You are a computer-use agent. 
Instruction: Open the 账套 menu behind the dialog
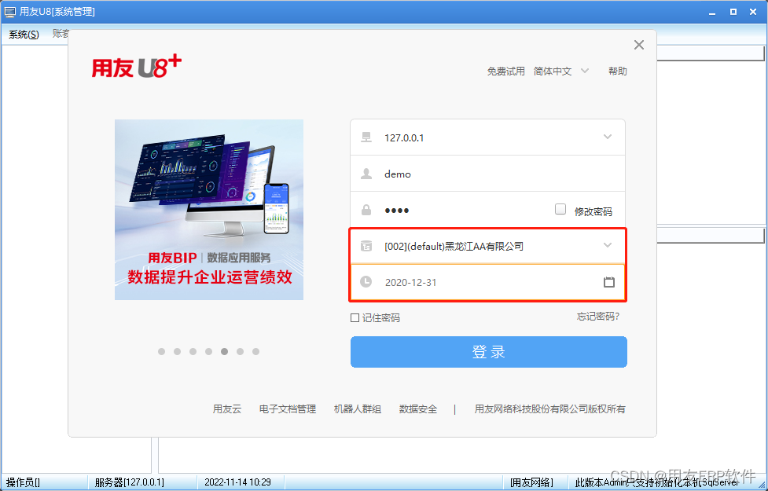[60, 34]
